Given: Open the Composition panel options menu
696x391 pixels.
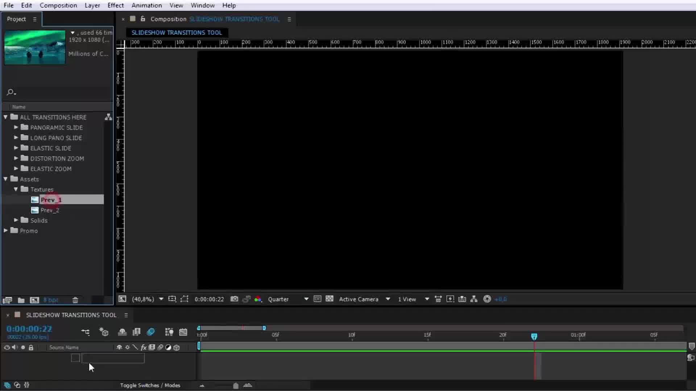Looking at the screenshot, I should click(x=289, y=19).
